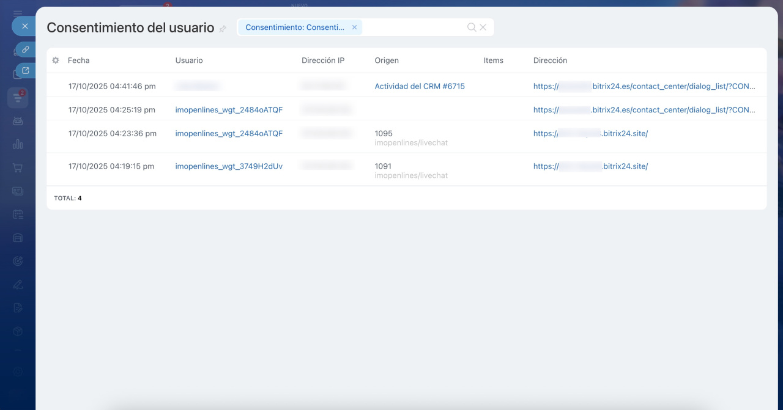Open user imopenlines_wgt_3749H2dUv link
The image size is (783, 410).
[229, 166]
